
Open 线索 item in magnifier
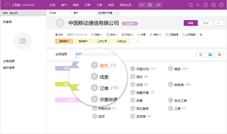[100, 77]
